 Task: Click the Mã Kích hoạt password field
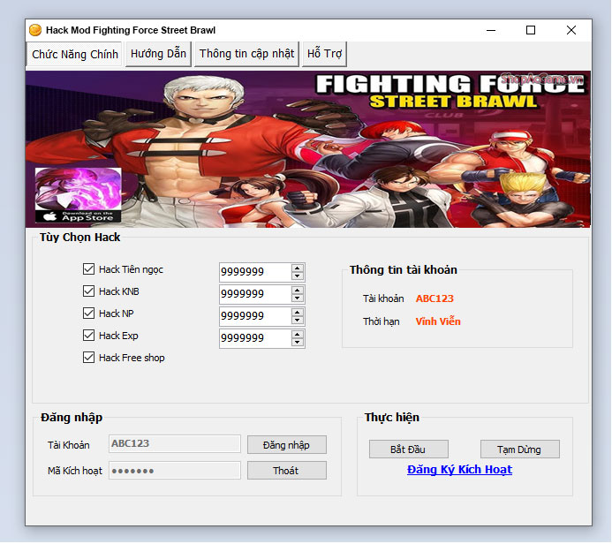[175, 471]
